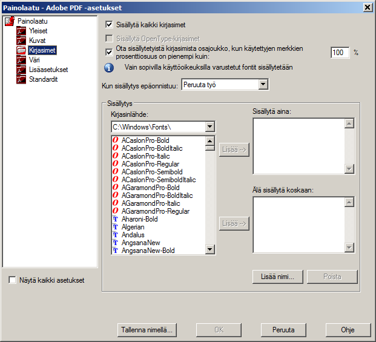Screen dimensions: 376x342
Task: Click the folder icon beside Väri
Action: (x=21, y=60)
